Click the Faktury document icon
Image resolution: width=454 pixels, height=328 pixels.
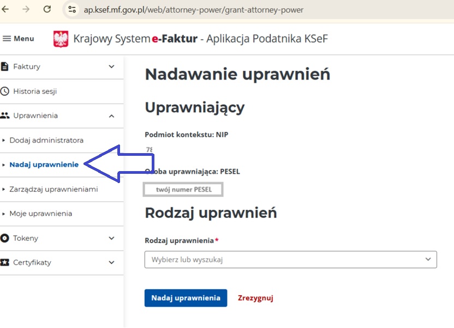(5, 66)
